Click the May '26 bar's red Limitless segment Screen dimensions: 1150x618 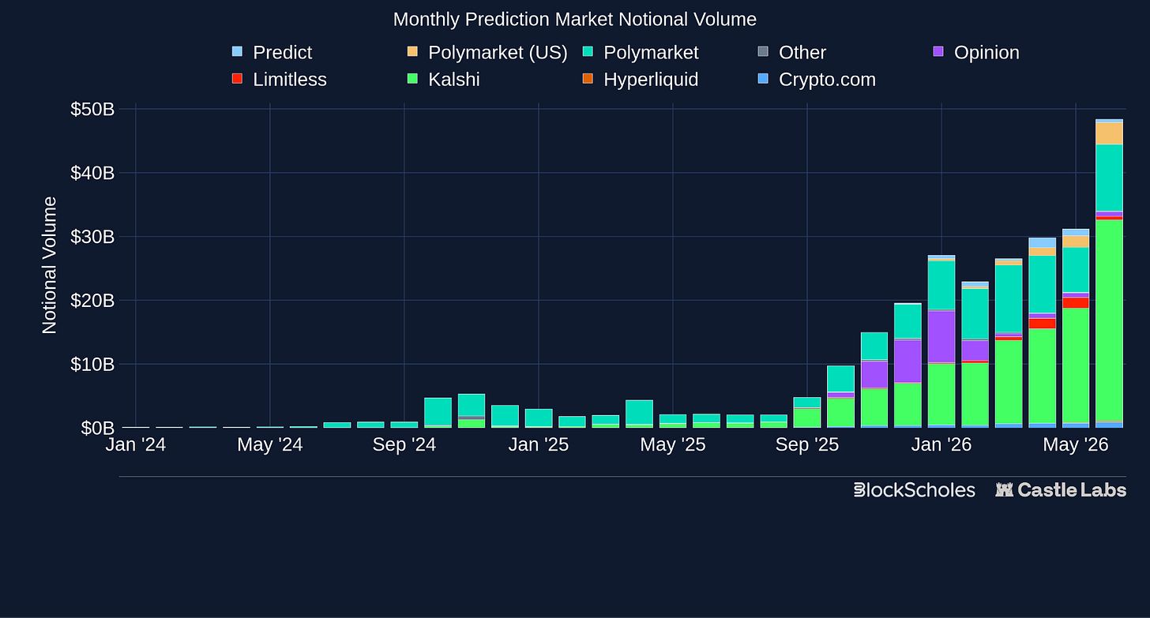click(1076, 302)
